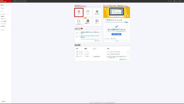The height and width of the screenshot is (104, 184).
Task: Click the 100% progress bar
Action: click(x=114, y=22)
